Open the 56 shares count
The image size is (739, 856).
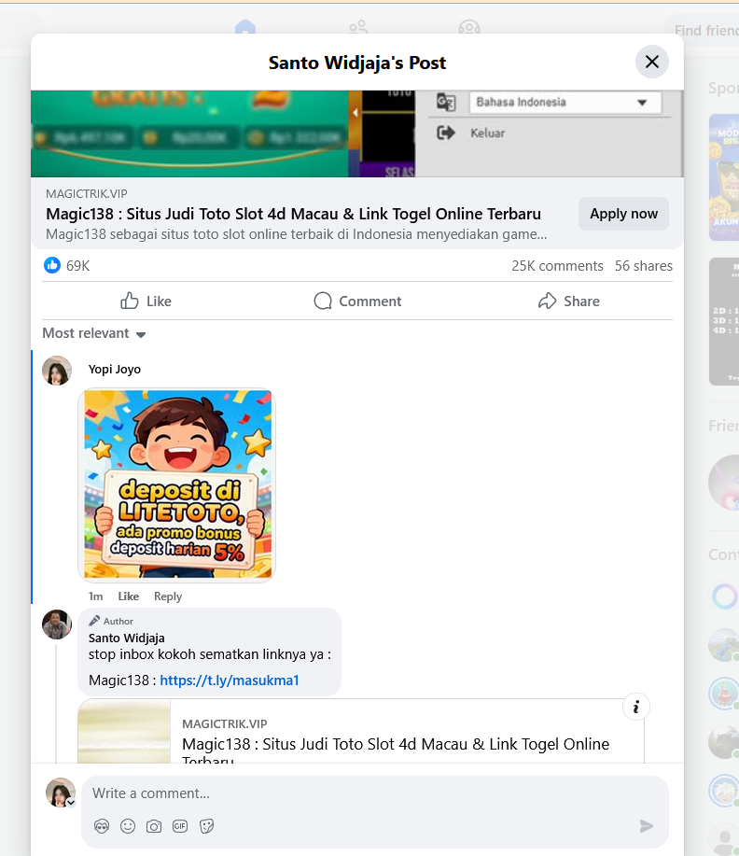(x=644, y=266)
